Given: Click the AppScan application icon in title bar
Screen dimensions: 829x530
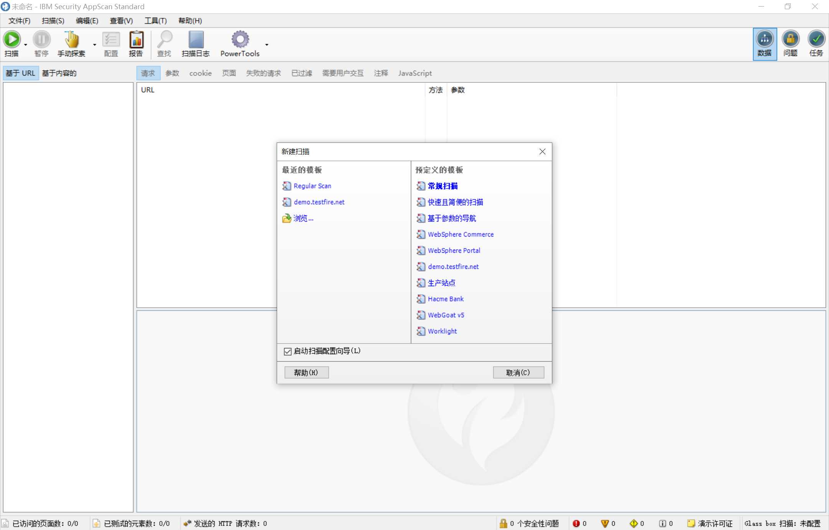Looking at the screenshot, I should point(5,7).
